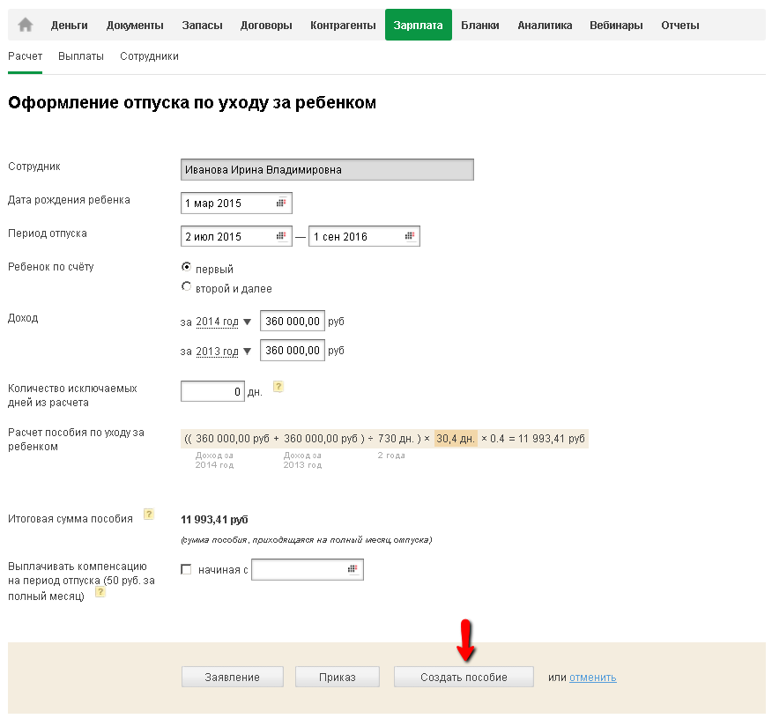Go to the home icon
Screen dimensions: 772x726
[x=26, y=25]
